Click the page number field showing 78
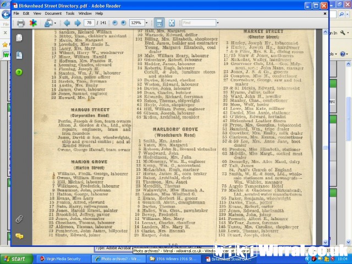Viewport: 352px width, 264px height. [89, 23]
